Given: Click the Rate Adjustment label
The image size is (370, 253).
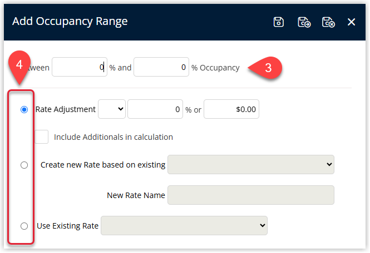Looking at the screenshot, I should pyautogui.click(x=65, y=109).
